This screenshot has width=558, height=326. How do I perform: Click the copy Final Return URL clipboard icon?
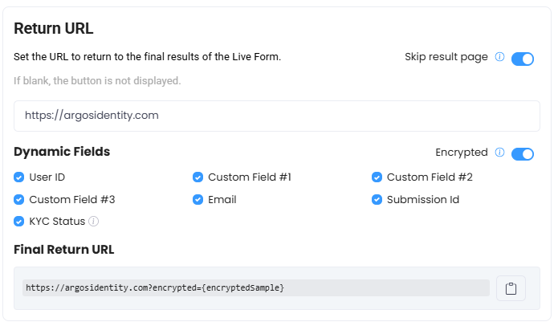click(x=511, y=288)
